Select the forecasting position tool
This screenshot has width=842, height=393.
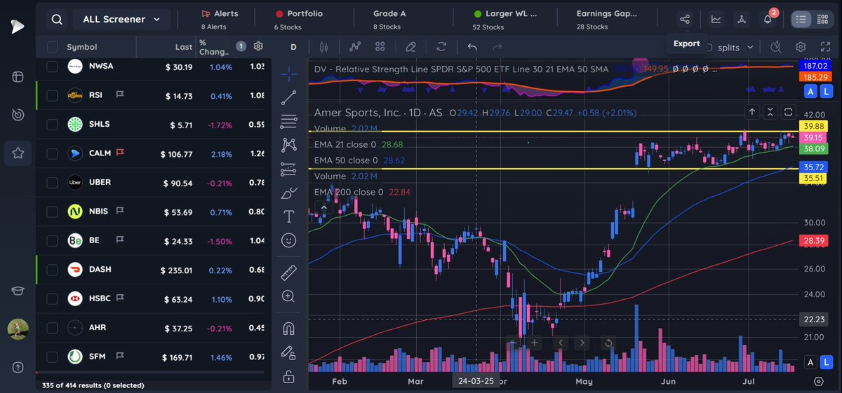click(288, 169)
